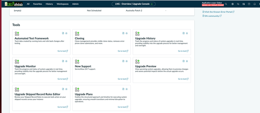Open the application scope globe picker
Viewport: 260px width, 113px height.
tap(233, 4)
